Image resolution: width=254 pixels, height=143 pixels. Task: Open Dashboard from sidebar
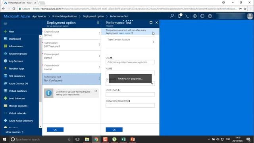(15, 39)
